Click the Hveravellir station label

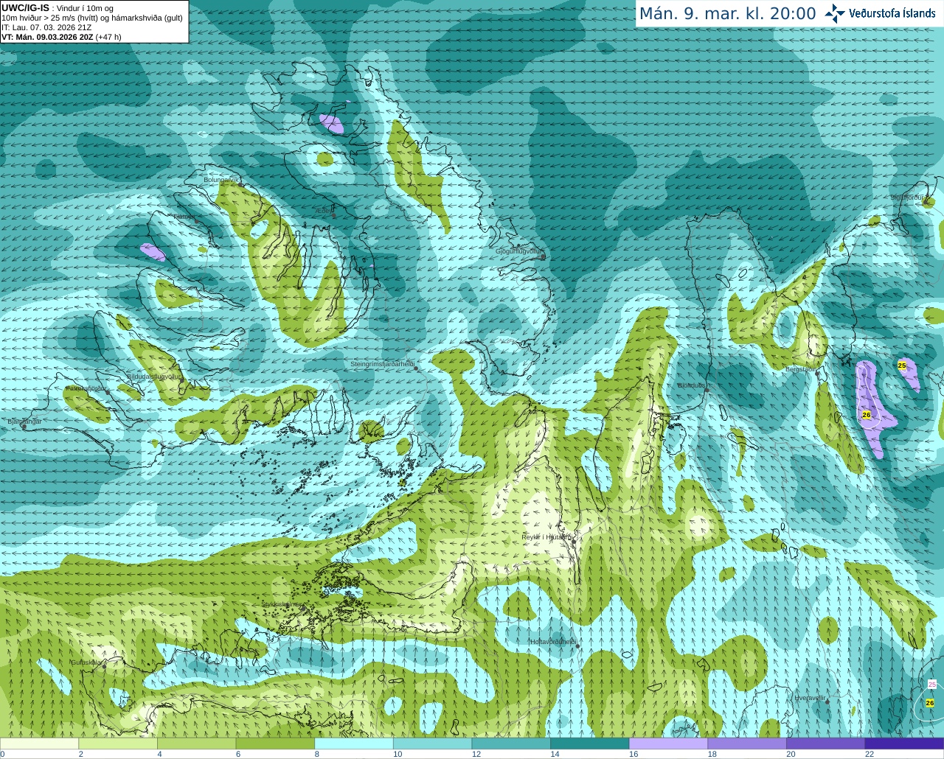809,697
